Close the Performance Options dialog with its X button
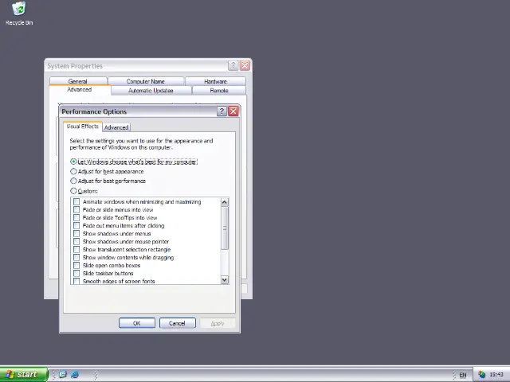 coord(233,111)
